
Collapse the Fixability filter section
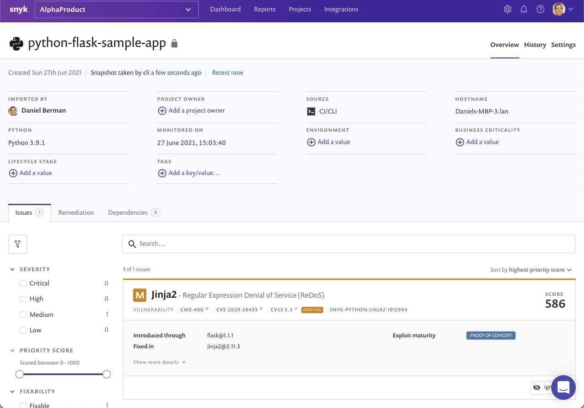[x=13, y=392]
